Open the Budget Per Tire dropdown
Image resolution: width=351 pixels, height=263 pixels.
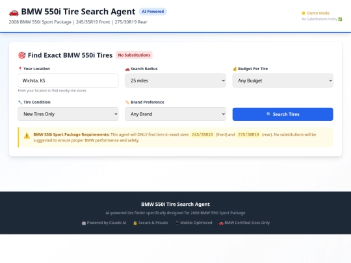pos(283,81)
